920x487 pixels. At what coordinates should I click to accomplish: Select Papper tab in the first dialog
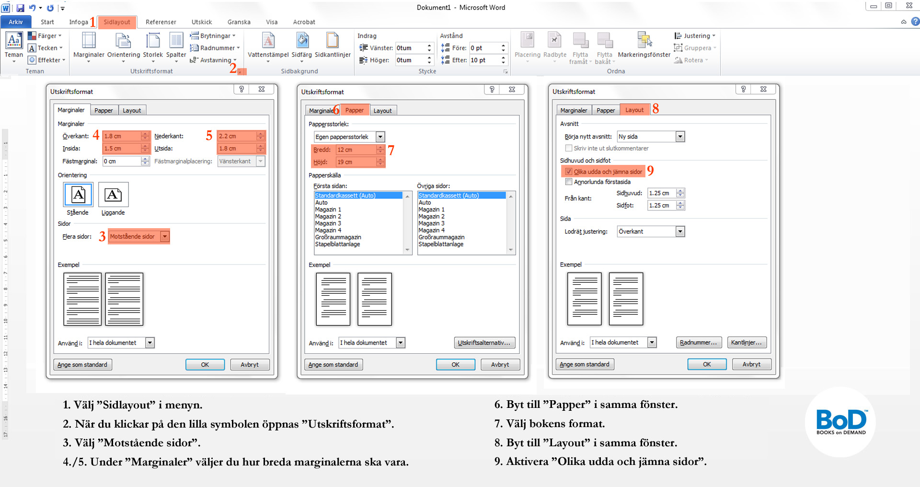pos(103,110)
